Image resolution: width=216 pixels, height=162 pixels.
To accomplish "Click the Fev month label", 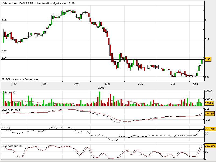I will pyautogui.click(x=14, y=84).
